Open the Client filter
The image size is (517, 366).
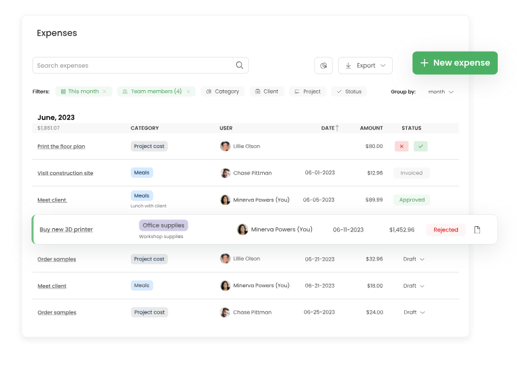[x=267, y=91]
